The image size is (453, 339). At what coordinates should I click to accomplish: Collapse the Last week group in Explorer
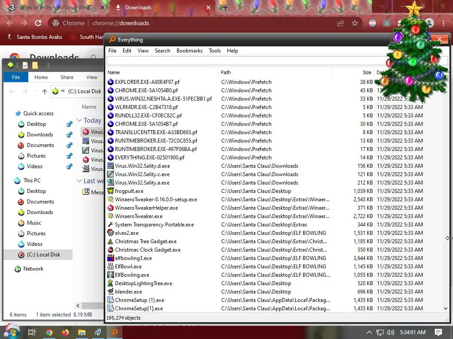coord(79,181)
